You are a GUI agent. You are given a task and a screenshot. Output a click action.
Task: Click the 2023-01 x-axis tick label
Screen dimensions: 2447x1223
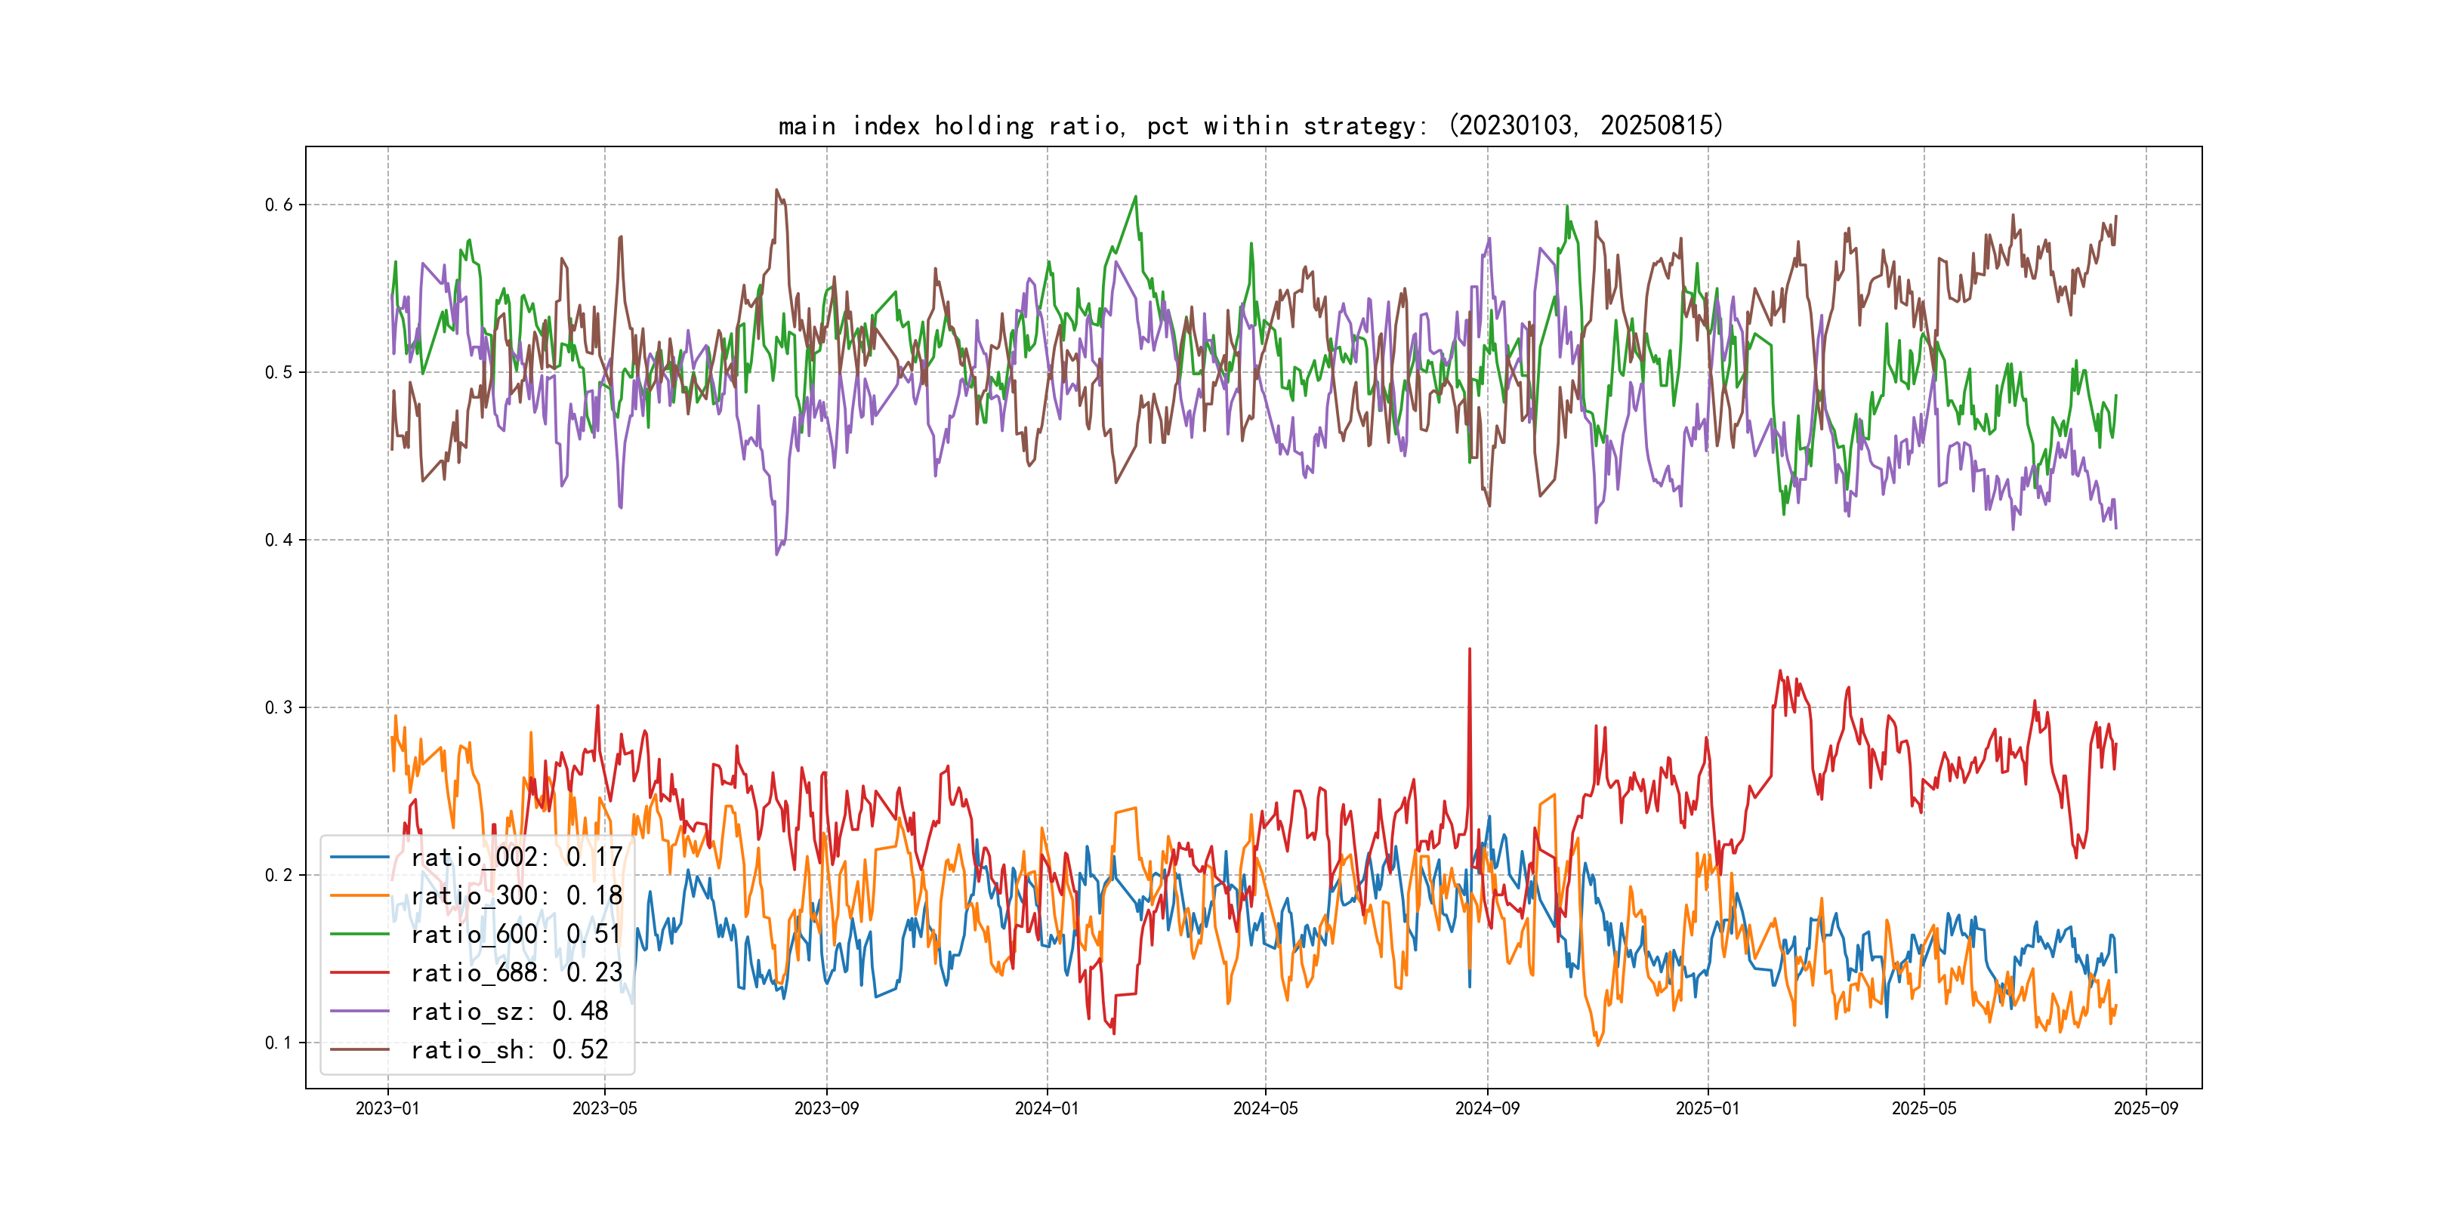(x=387, y=1108)
